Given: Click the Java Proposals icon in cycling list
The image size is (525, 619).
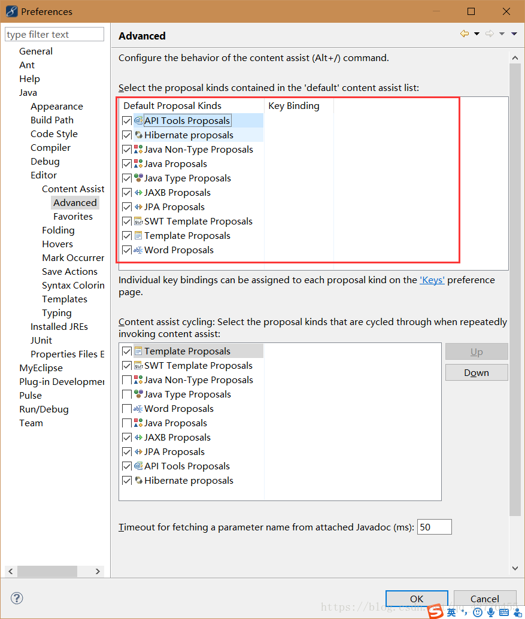Looking at the screenshot, I should [x=138, y=423].
